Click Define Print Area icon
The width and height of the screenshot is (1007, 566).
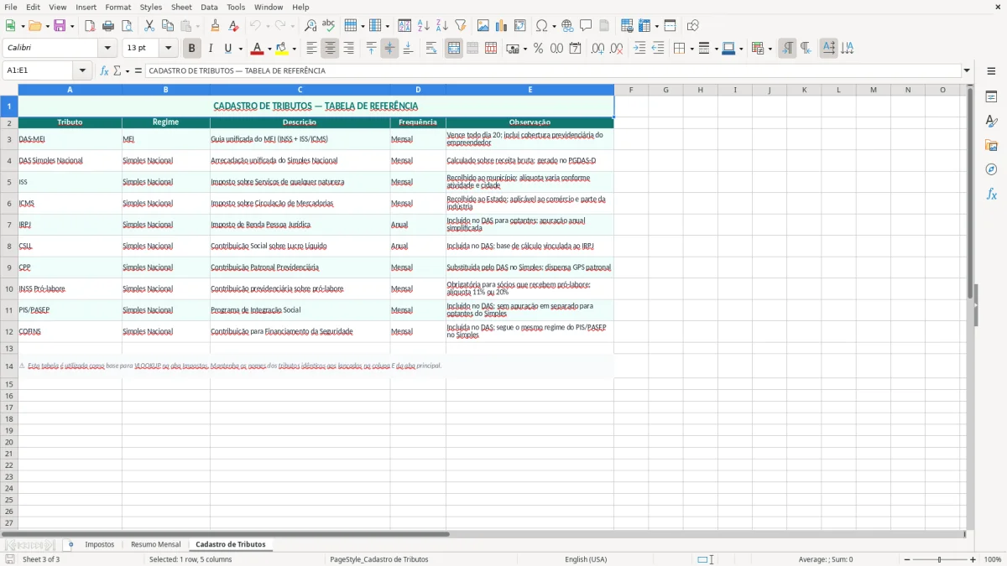tap(626, 26)
